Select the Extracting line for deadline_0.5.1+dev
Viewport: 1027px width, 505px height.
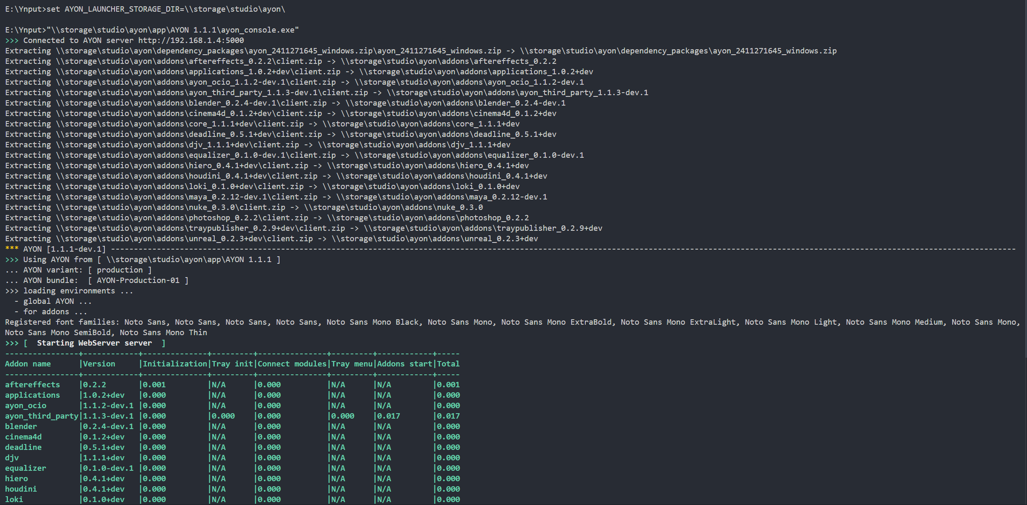281,134
